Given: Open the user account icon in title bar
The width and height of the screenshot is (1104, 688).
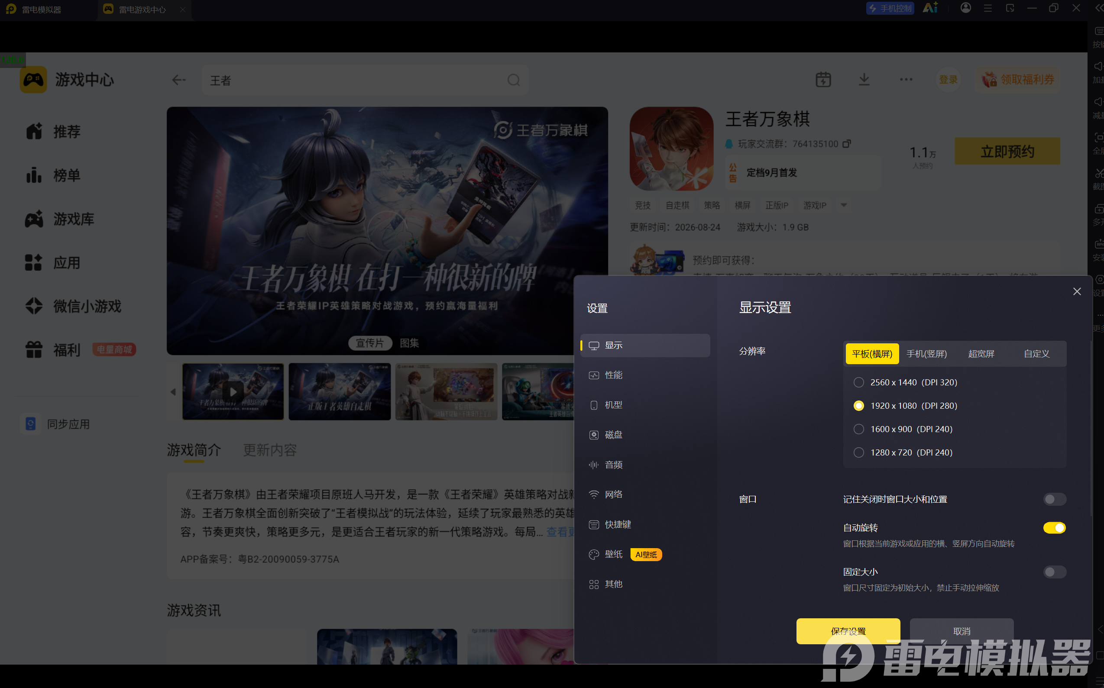Looking at the screenshot, I should (x=965, y=8).
